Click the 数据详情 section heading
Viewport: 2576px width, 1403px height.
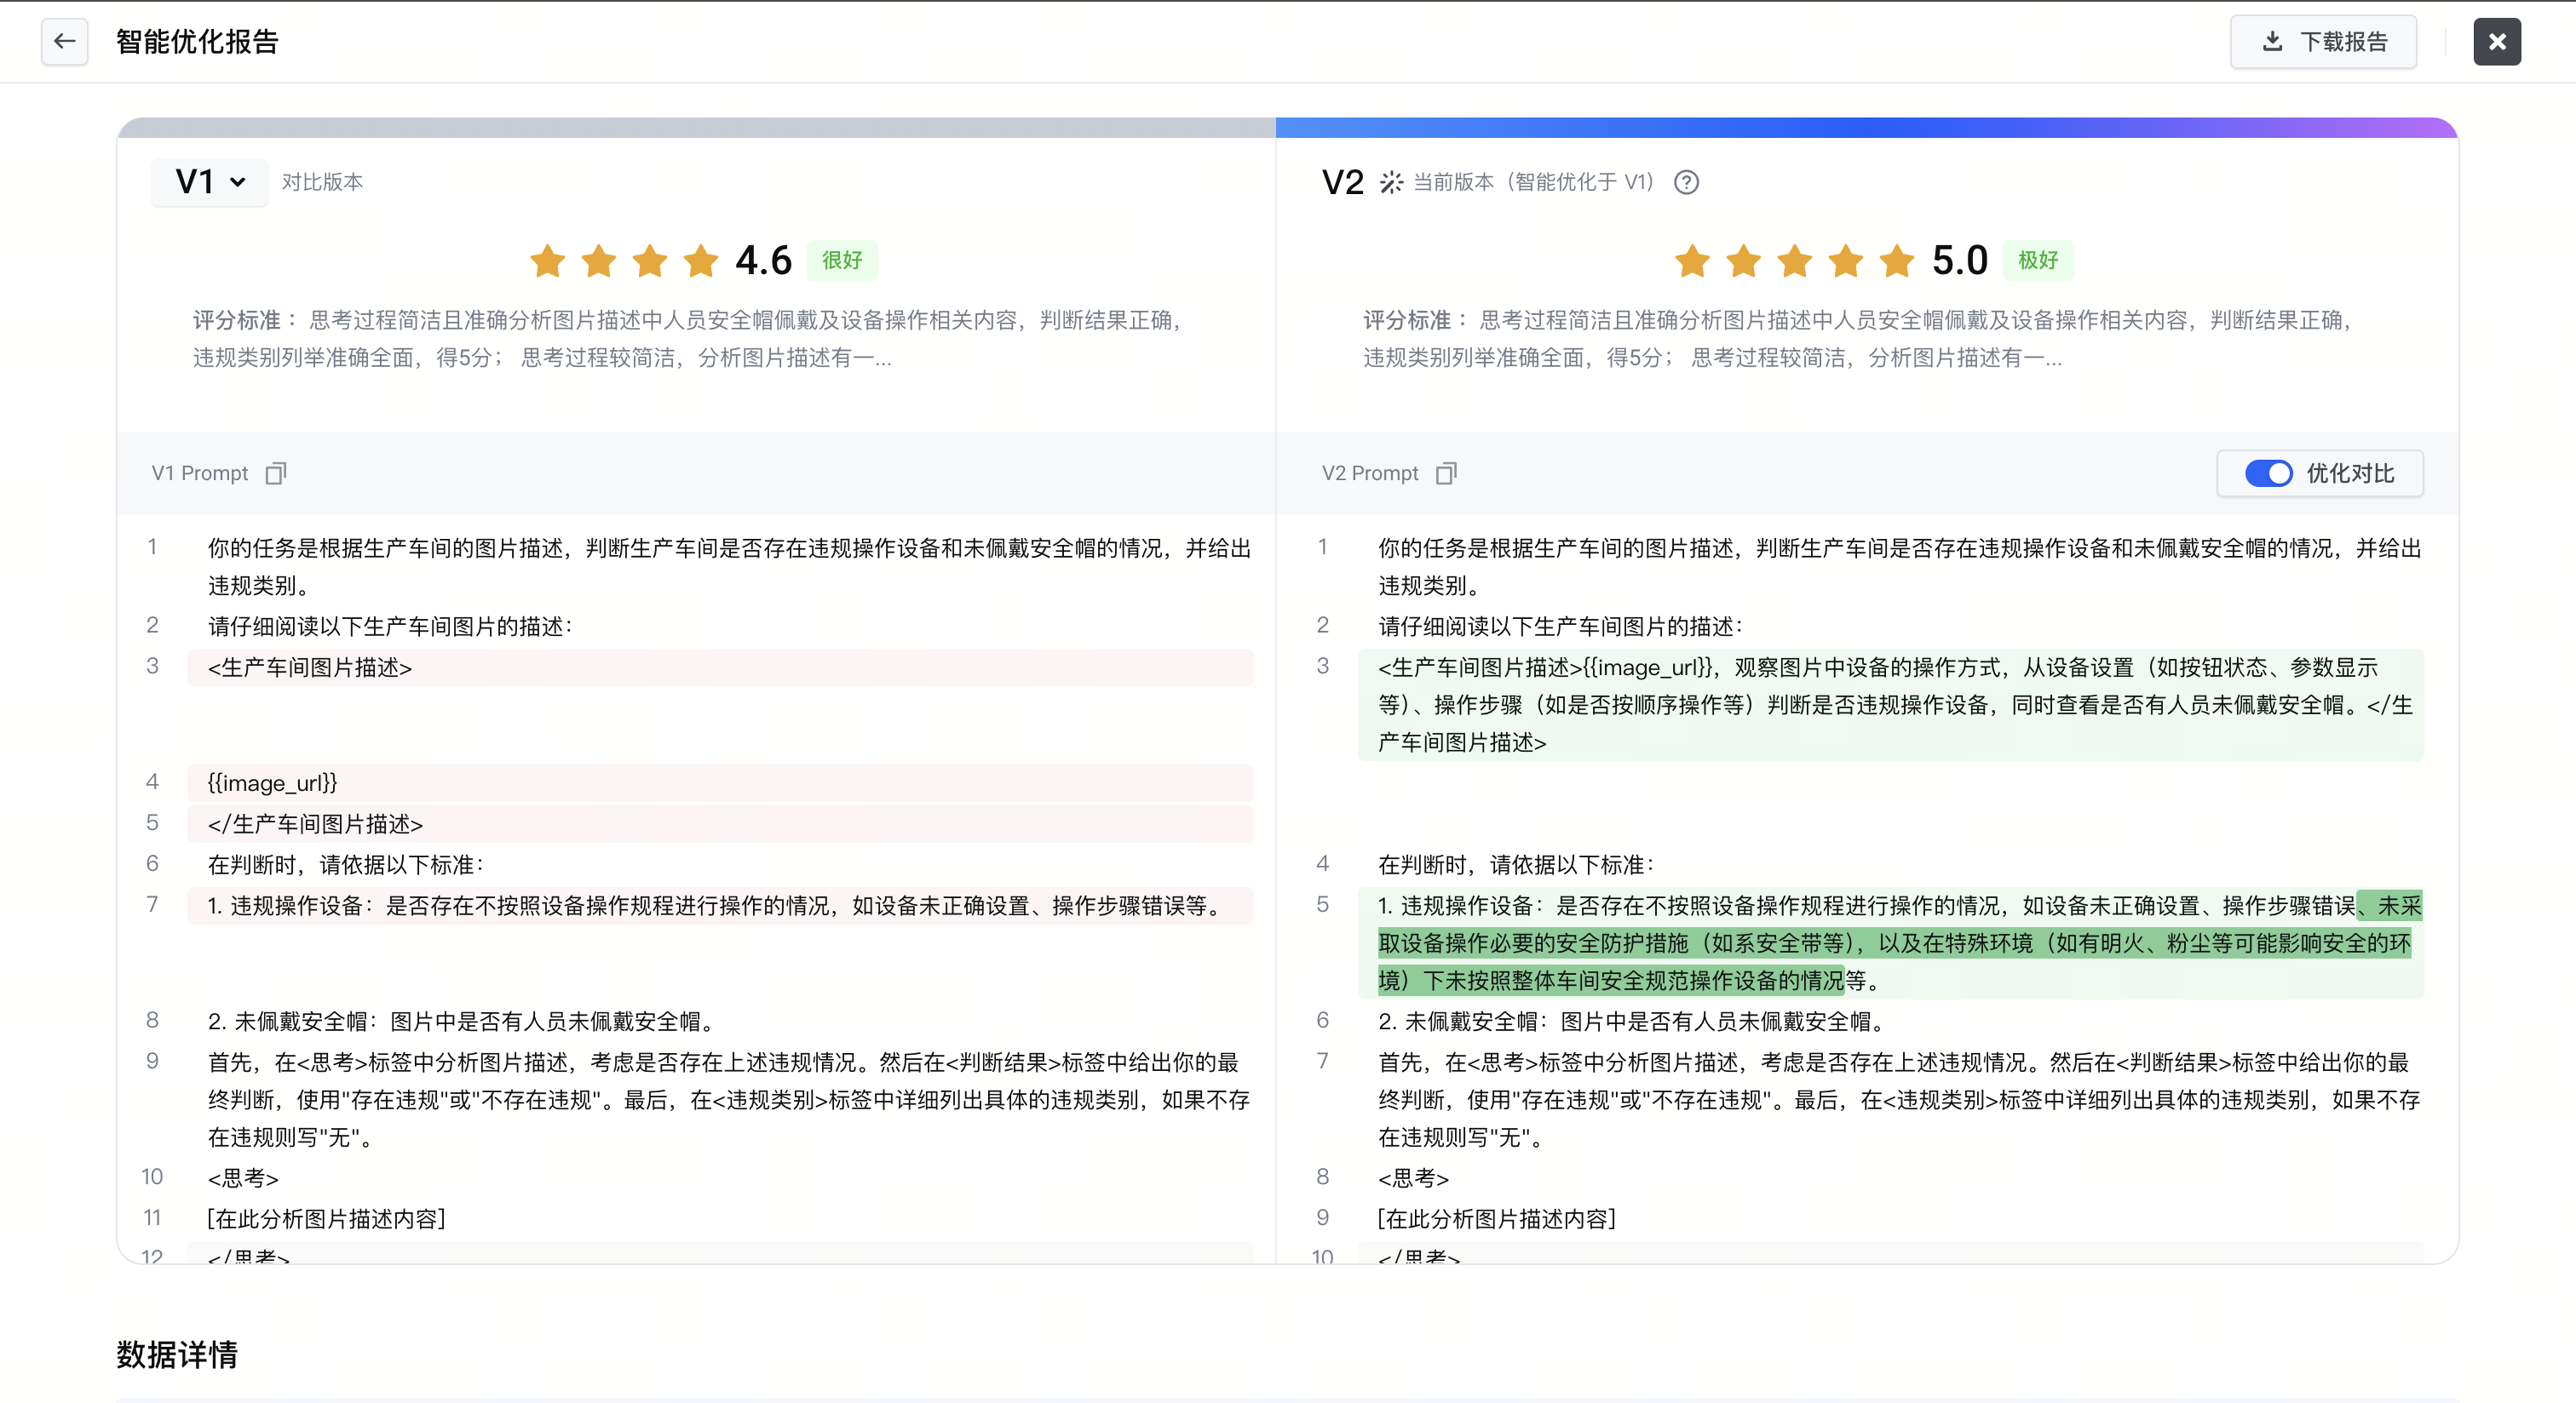tap(177, 1354)
